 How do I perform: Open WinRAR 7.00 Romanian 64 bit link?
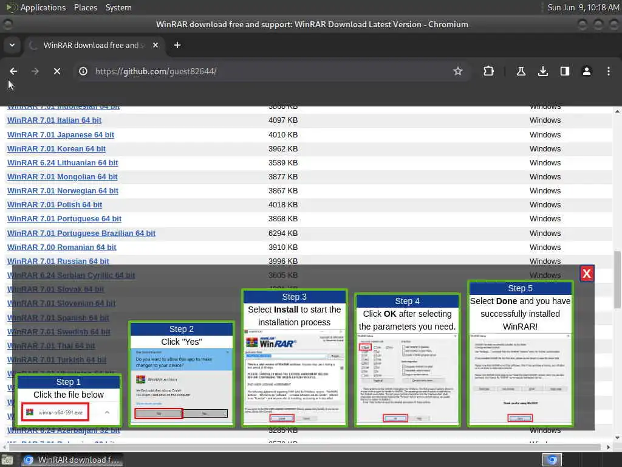point(62,247)
